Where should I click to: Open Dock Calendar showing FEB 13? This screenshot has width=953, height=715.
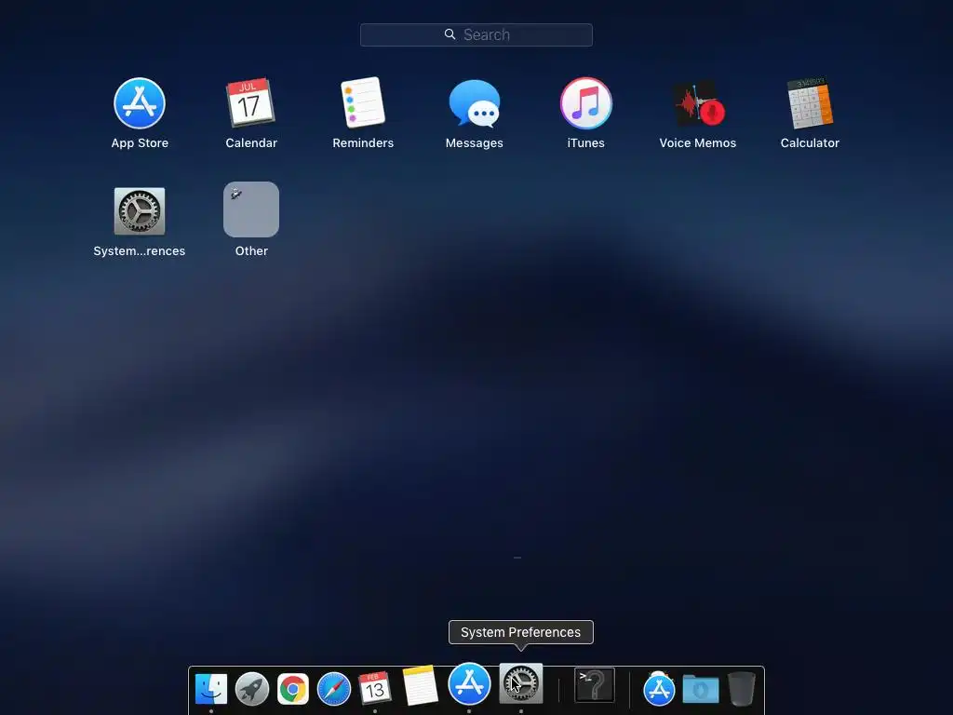374,688
